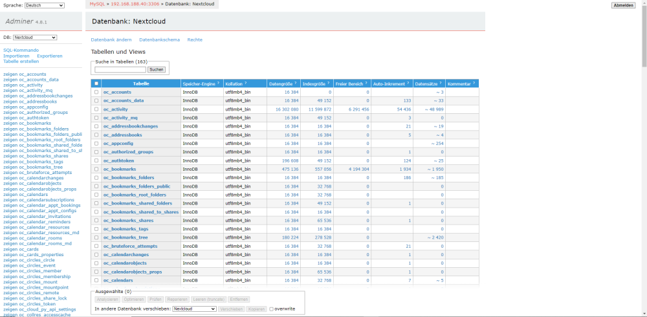
Task: Focus the table search input field
Action: click(x=120, y=70)
